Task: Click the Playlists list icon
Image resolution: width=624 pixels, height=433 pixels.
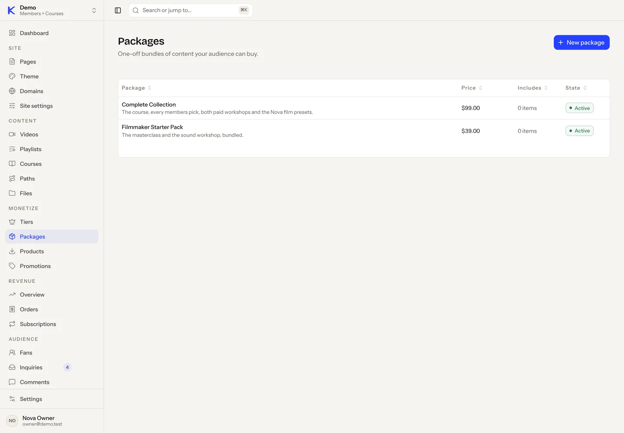Action: pyautogui.click(x=12, y=149)
